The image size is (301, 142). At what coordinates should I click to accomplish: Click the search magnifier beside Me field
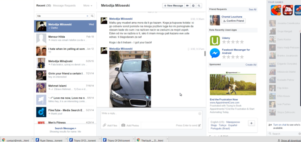92,16
